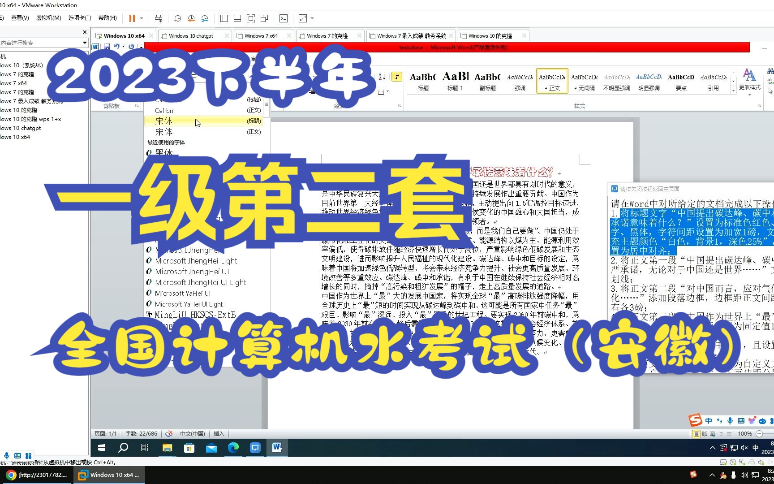774x484 pixels.
Task: Click Redo in Word quick access toolbar
Action: click(x=131, y=47)
